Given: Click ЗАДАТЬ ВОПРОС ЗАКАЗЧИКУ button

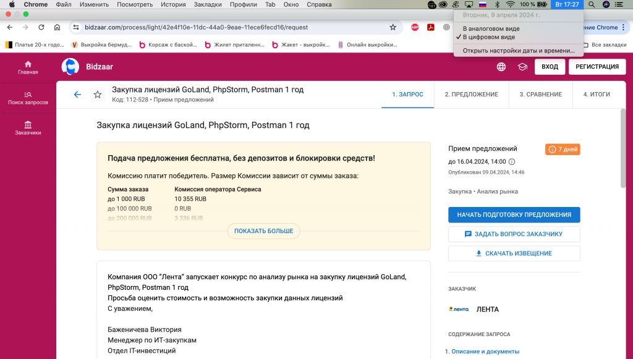Looking at the screenshot, I should (x=514, y=234).
